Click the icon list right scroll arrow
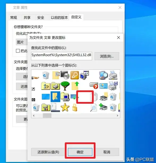The width and height of the screenshot is (156, 163). pyautogui.click(x=117, y=116)
